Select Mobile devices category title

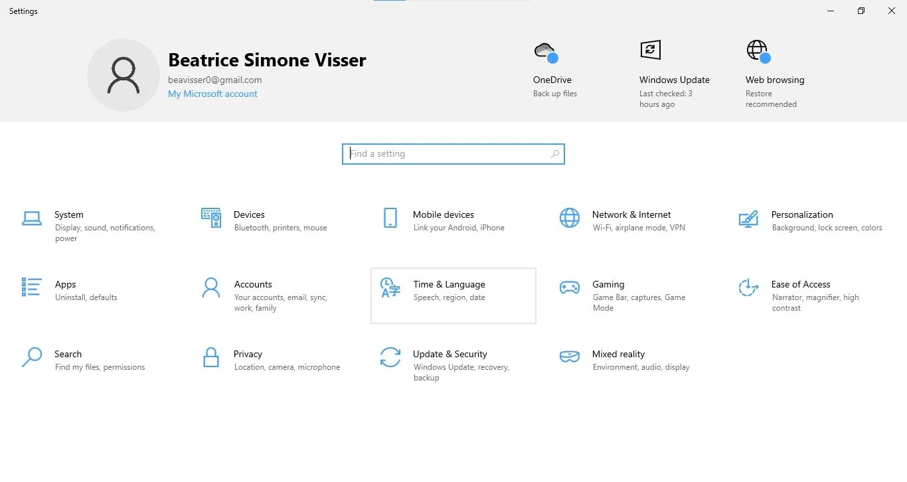coord(444,214)
